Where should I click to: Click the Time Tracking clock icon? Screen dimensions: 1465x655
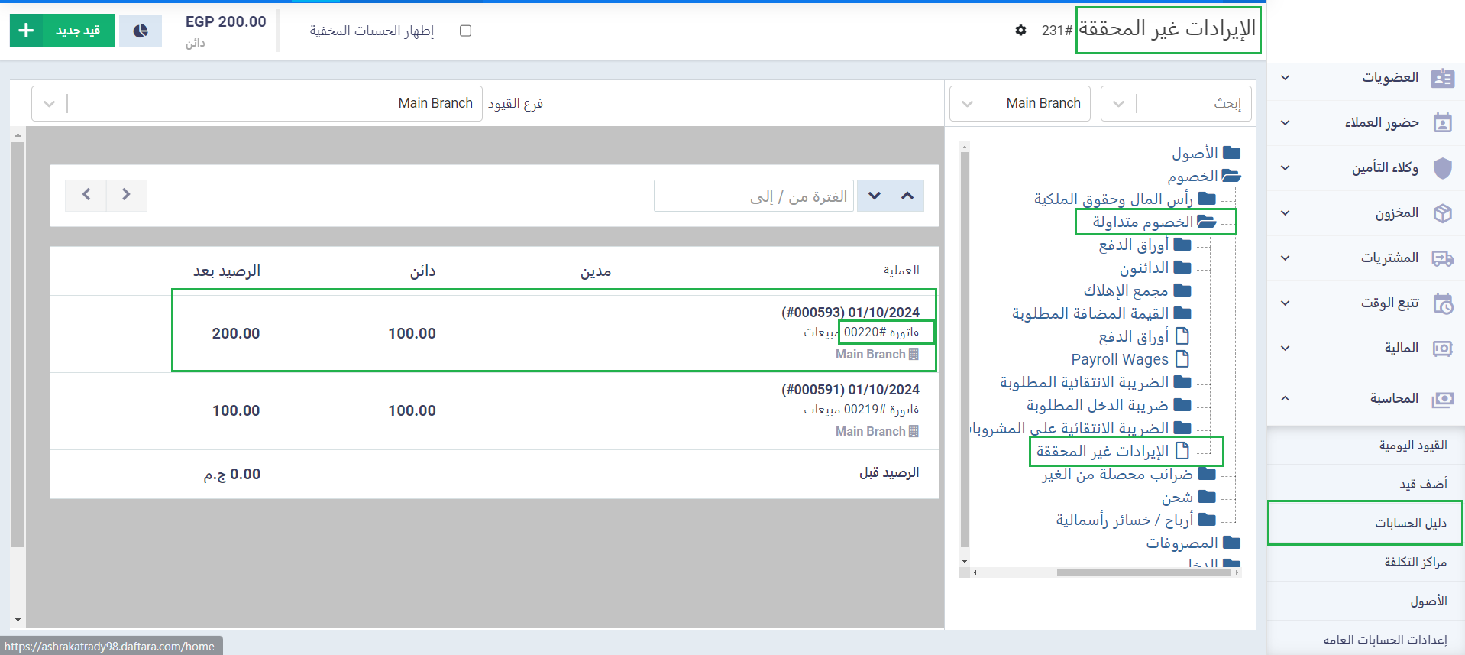coord(1442,303)
